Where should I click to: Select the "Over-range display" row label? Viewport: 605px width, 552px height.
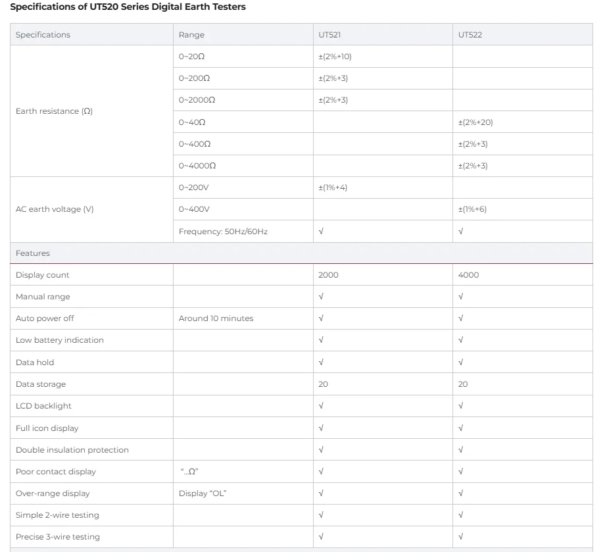pyautogui.click(x=53, y=493)
